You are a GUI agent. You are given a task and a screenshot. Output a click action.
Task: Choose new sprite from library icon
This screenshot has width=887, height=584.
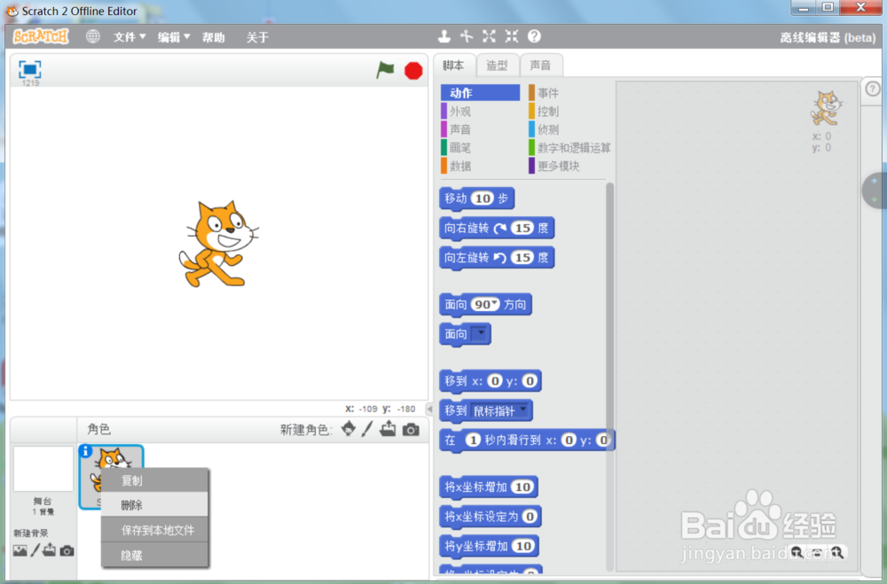pos(349,429)
